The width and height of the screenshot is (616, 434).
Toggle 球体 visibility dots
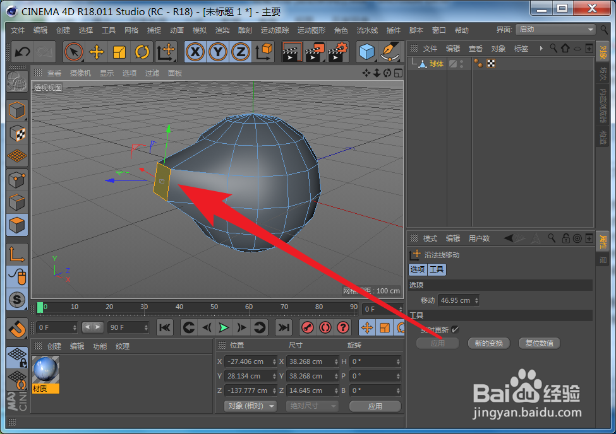click(x=462, y=64)
